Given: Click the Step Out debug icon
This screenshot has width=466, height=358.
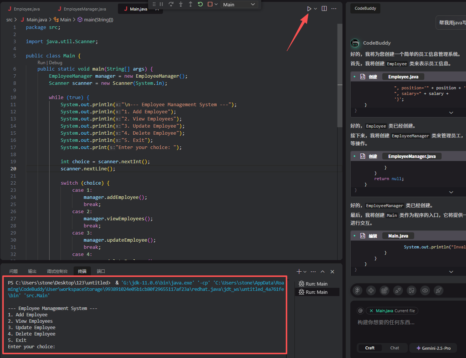Looking at the screenshot, I should [x=191, y=4].
